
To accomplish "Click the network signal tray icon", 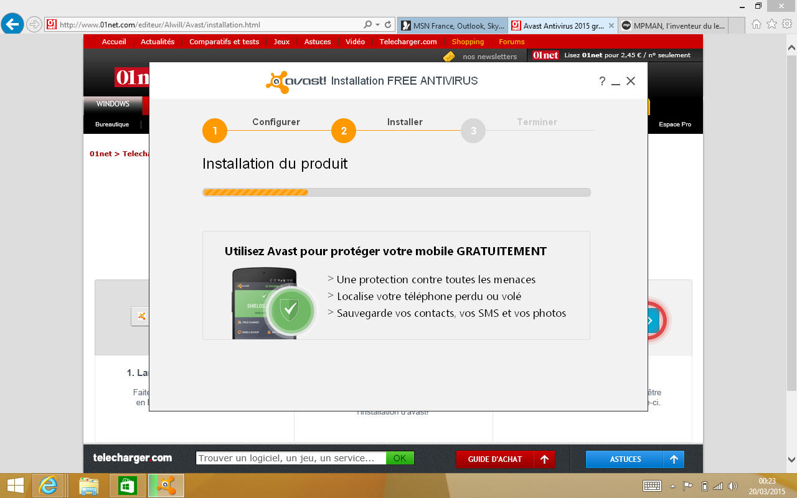I will (x=718, y=486).
